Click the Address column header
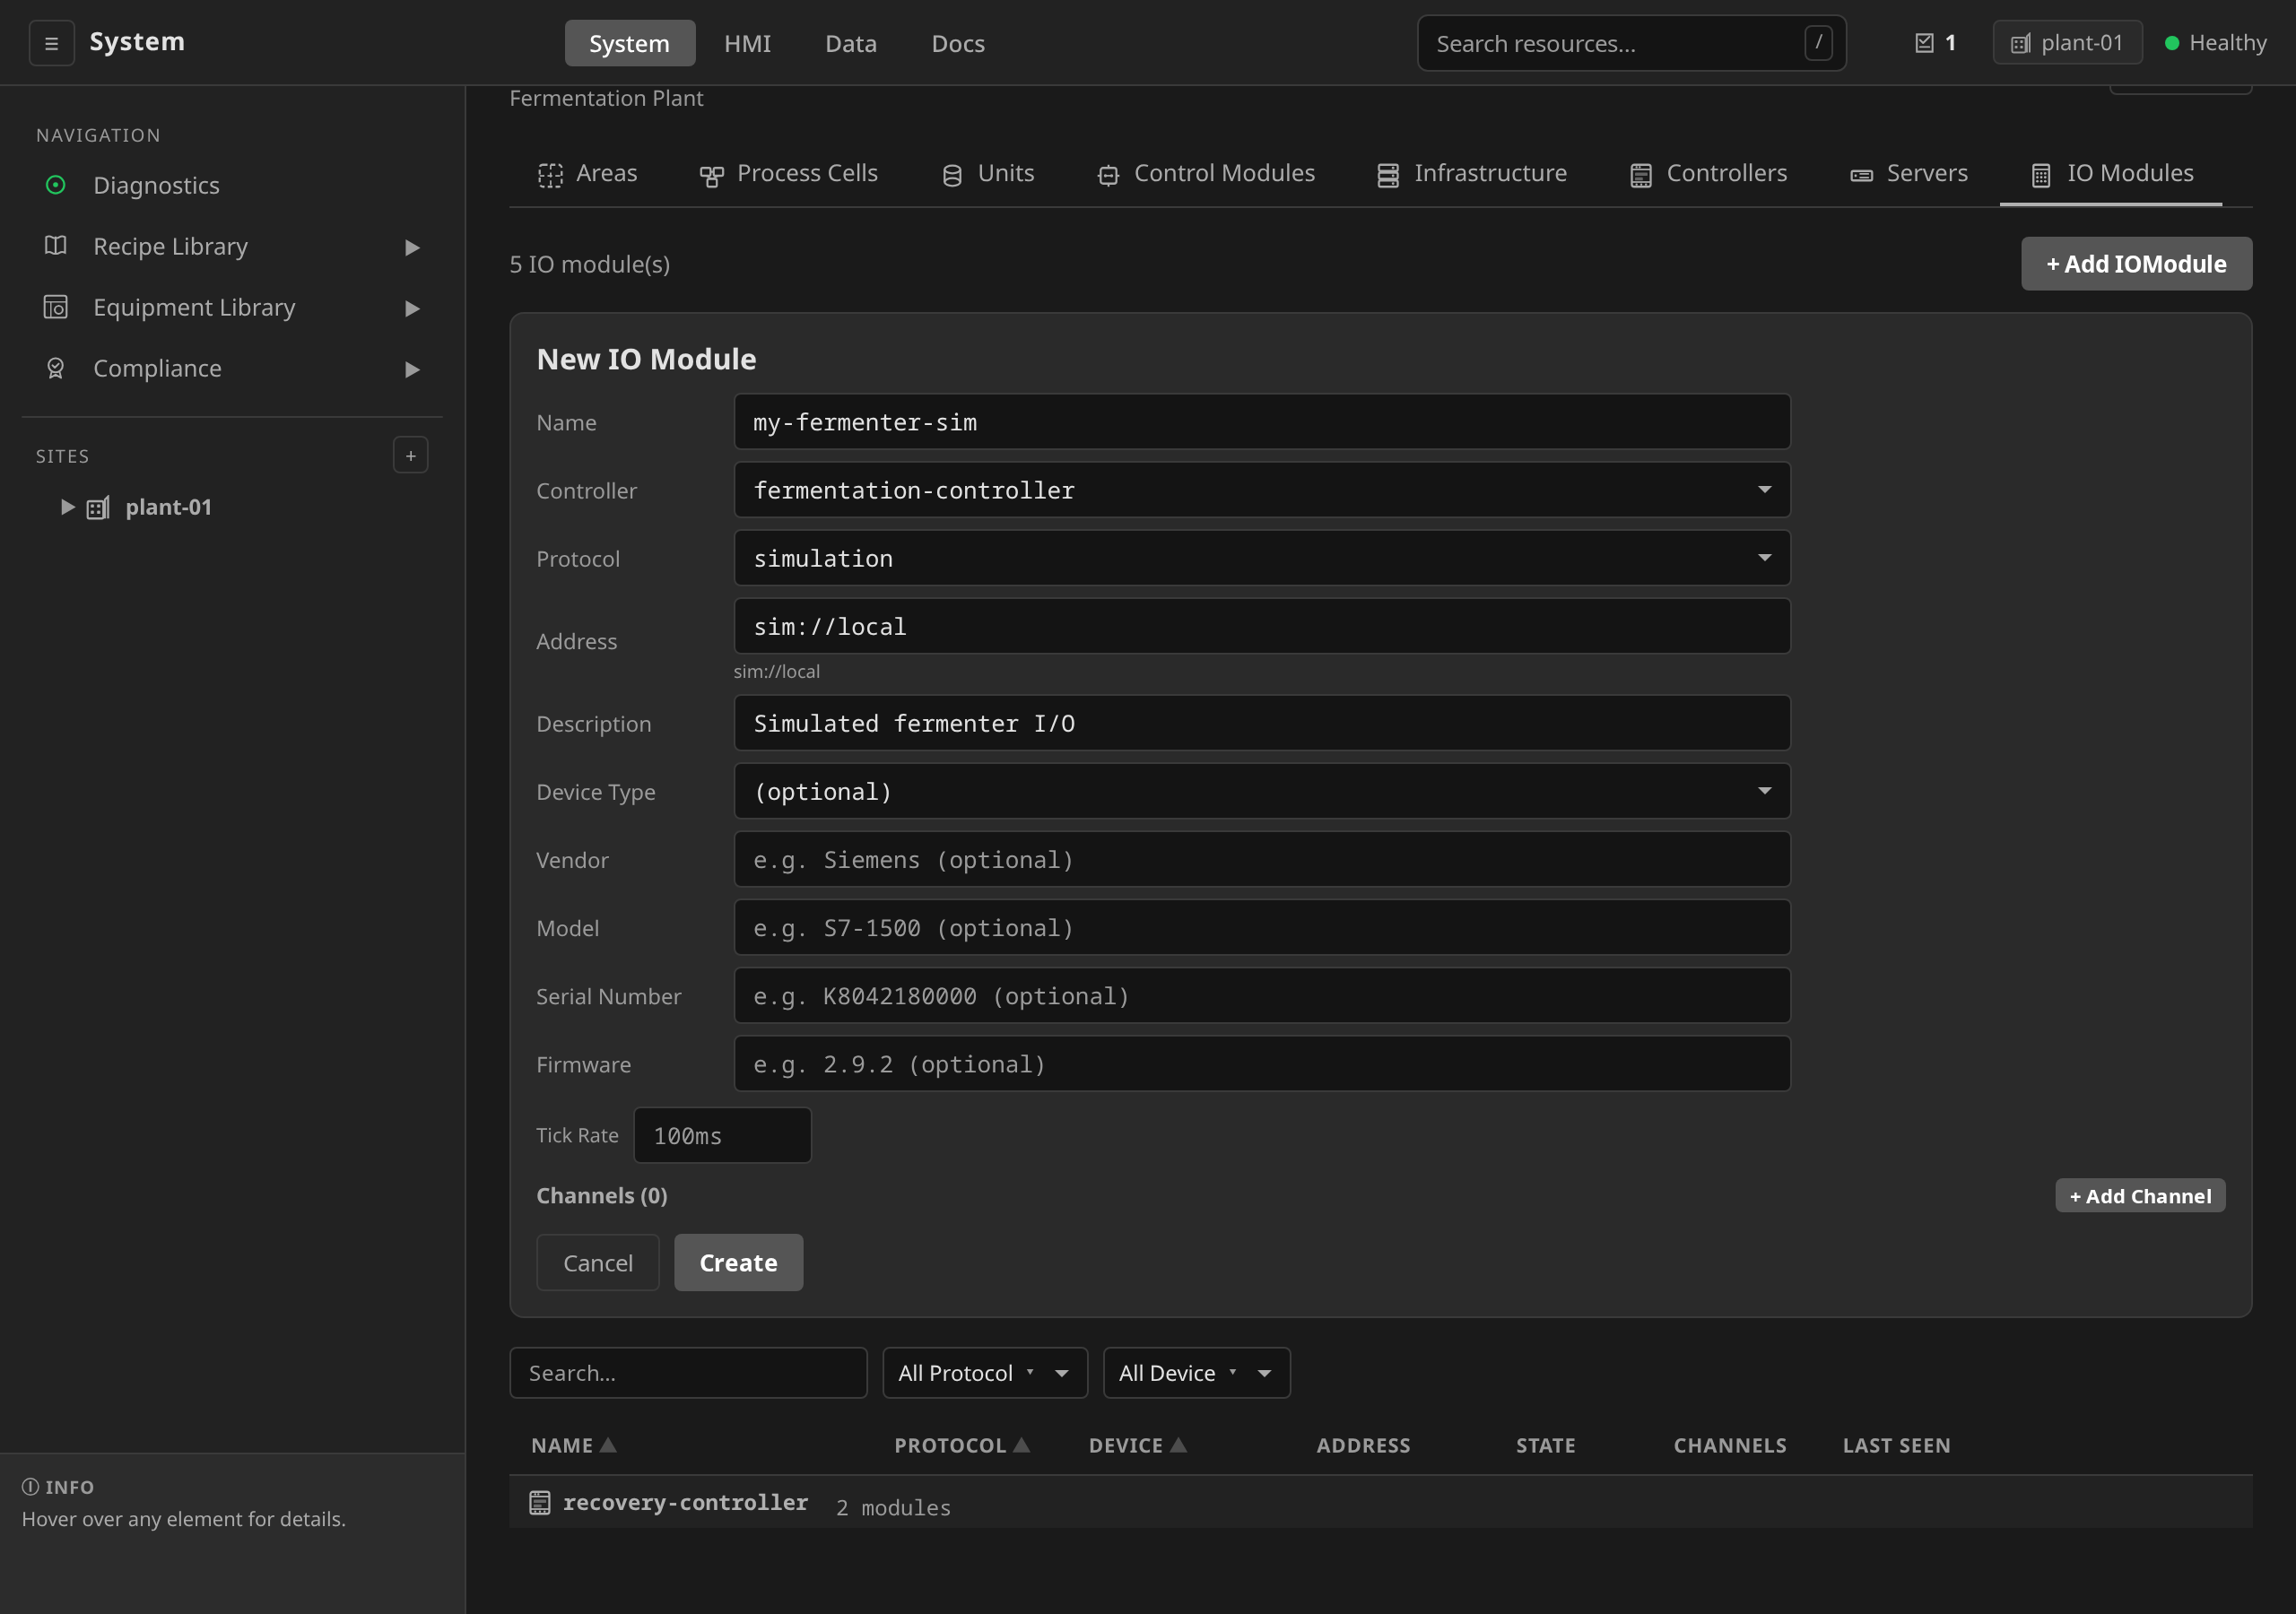The height and width of the screenshot is (1614, 2296). point(1363,1445)
